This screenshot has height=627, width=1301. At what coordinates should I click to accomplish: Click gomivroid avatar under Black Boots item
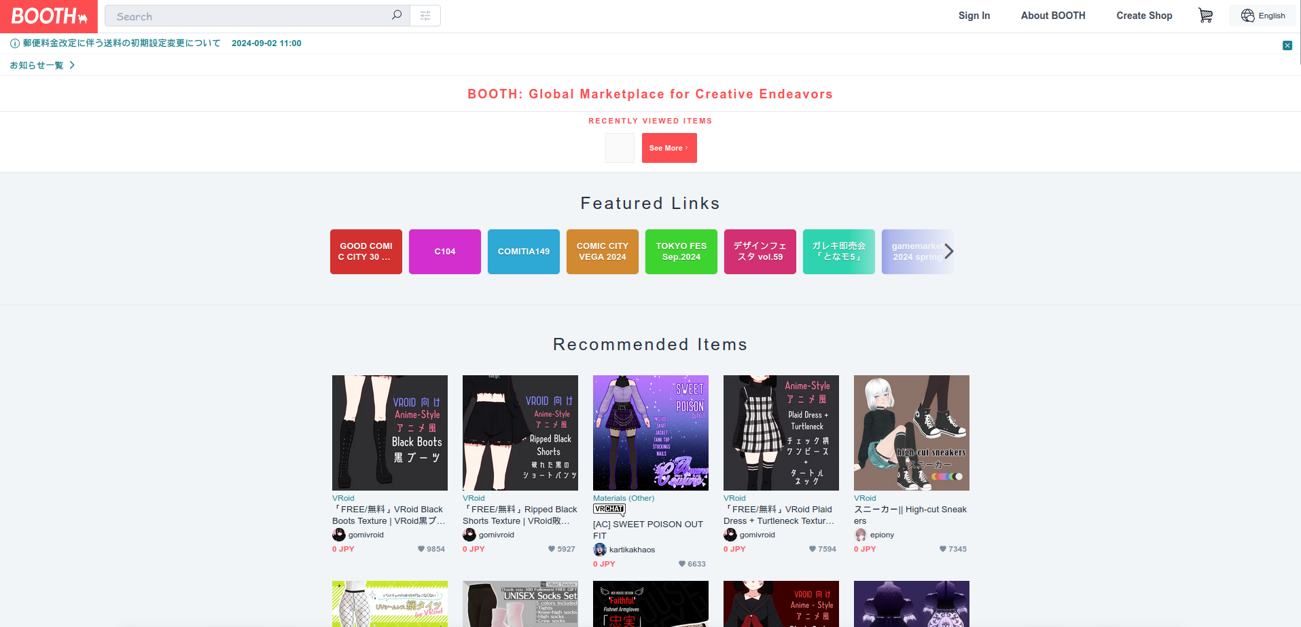click(339, 535)
